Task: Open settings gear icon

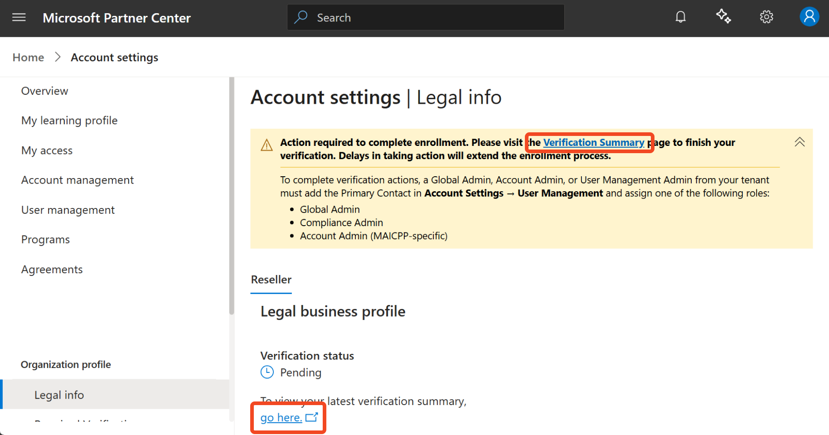Action: 766,17
